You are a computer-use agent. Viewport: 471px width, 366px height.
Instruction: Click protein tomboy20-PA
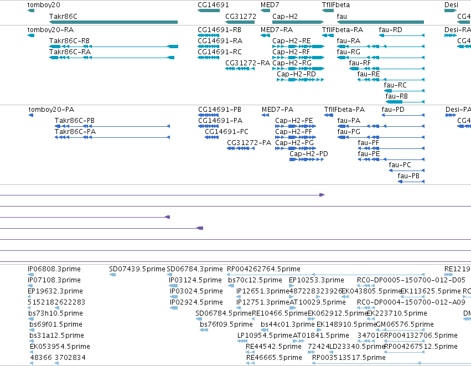[31, 115]
